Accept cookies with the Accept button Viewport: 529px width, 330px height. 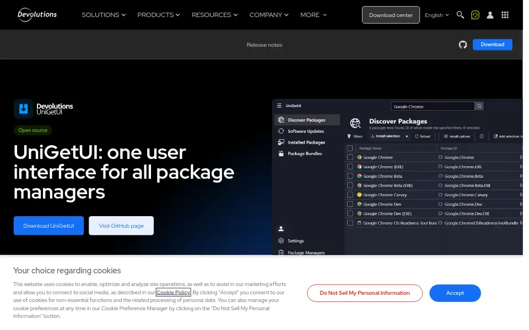[455, 293]
